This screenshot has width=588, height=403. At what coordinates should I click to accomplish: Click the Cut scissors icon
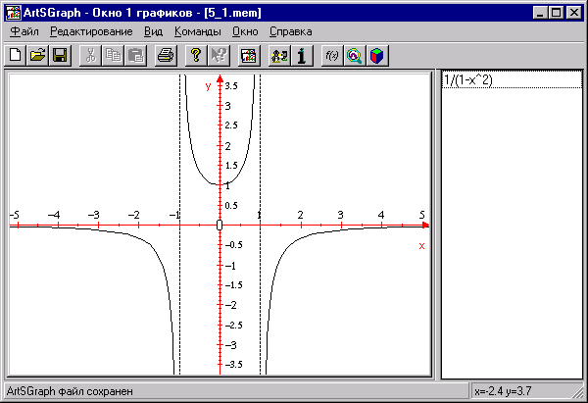tap(91, 56)
